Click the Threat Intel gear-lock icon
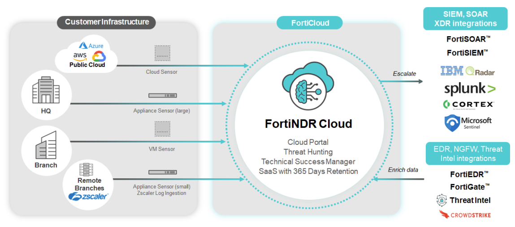The width and height of the screenshot is (515, 227). click(x=442, y=200)
